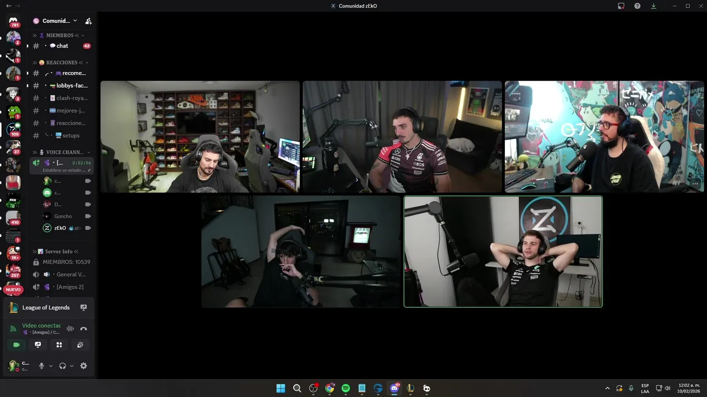Open the taskbar clock showing 12:02 a. m.

689,388
